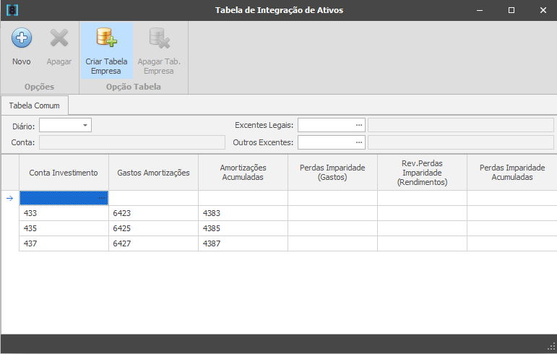Select the cell with account 433
557x354 pixels.
click(64, 213)
